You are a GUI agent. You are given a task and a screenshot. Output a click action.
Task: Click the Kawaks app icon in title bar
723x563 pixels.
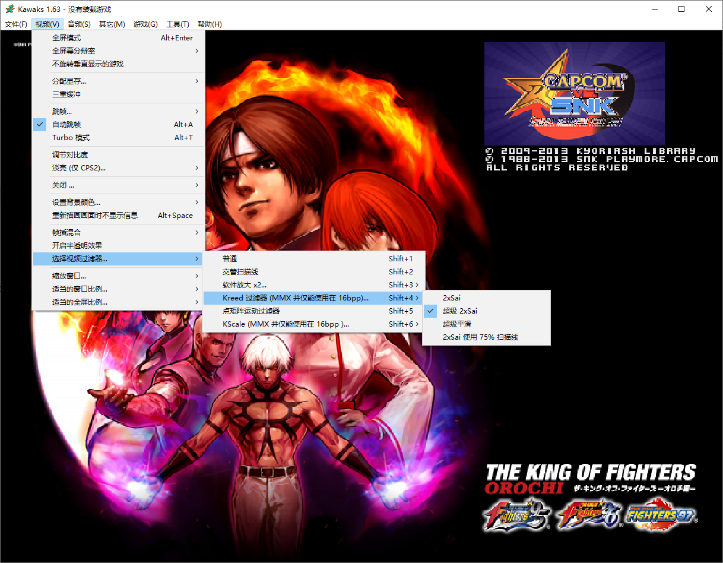click(9, 9)
